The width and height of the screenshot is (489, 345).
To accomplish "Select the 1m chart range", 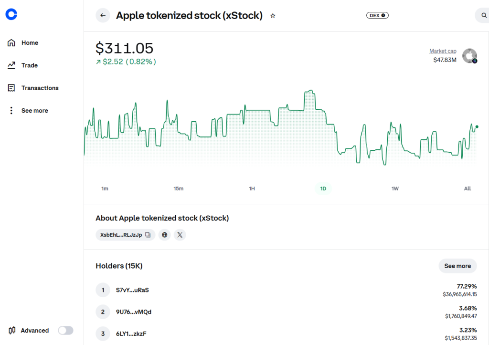I will (105, 188).
